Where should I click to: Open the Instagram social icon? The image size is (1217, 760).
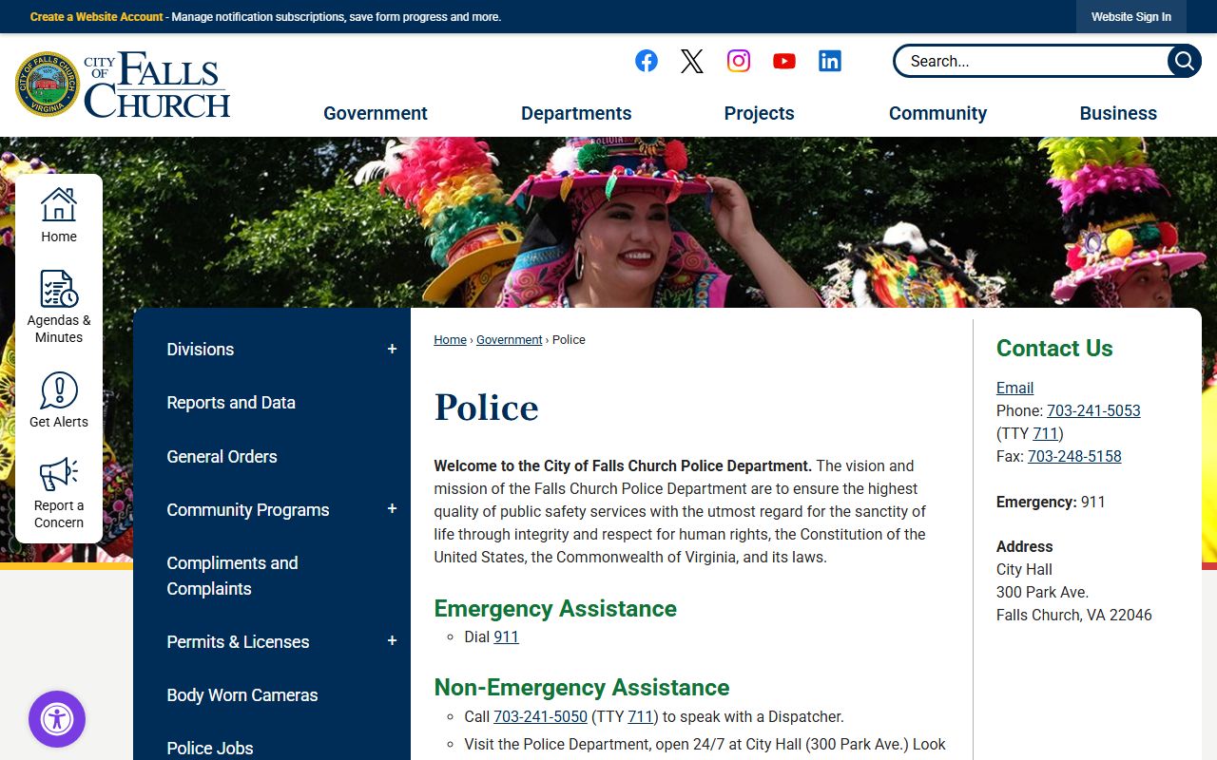739,61
